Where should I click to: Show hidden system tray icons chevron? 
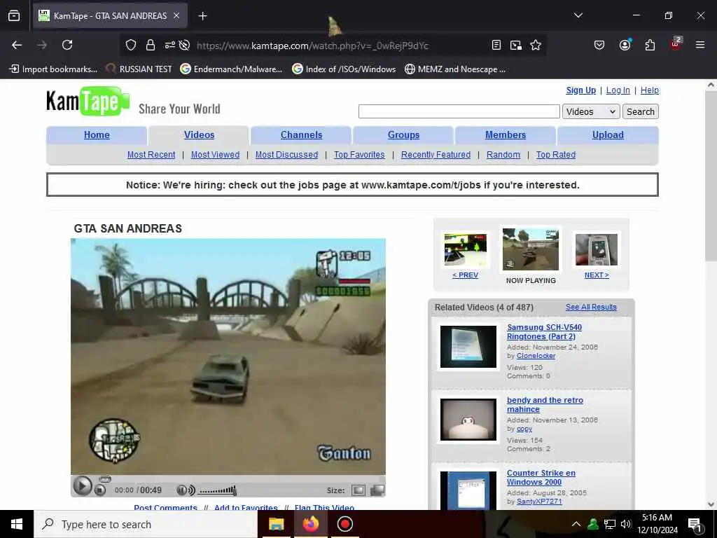pos(576,524)
